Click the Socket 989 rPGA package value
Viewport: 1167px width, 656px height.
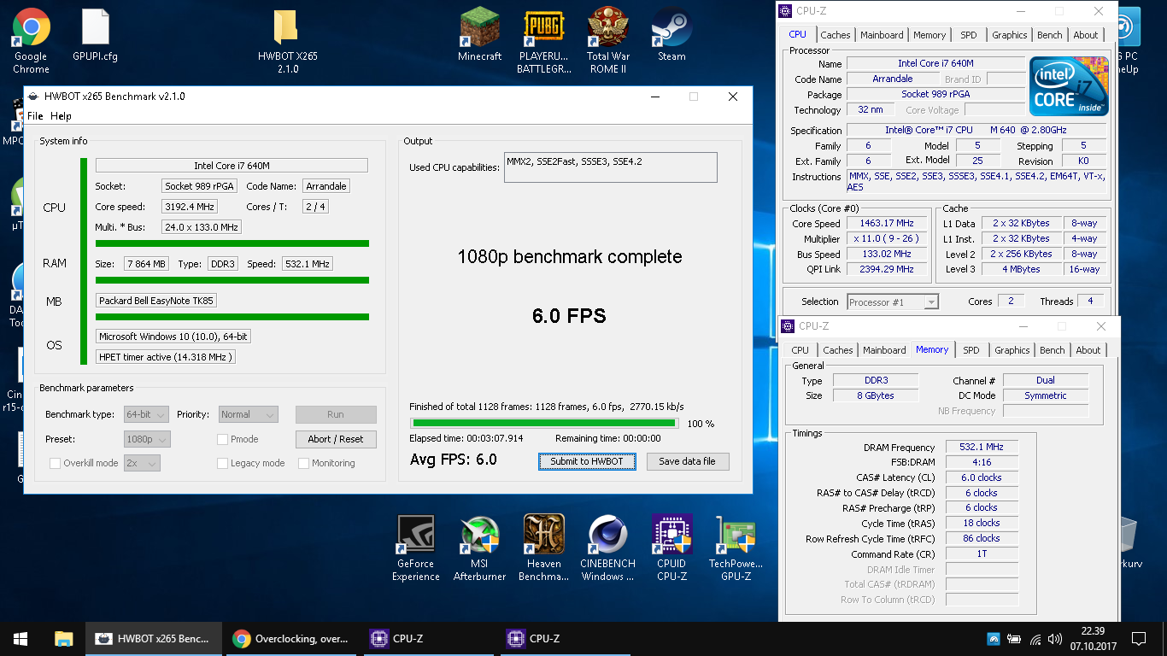tap(935, 94)
